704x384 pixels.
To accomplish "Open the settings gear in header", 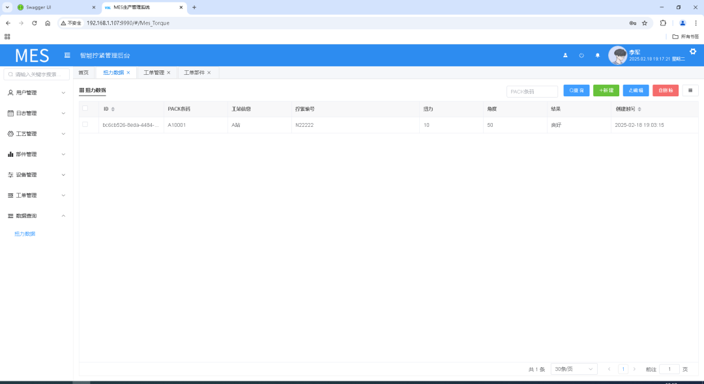I will pos(693,51).
